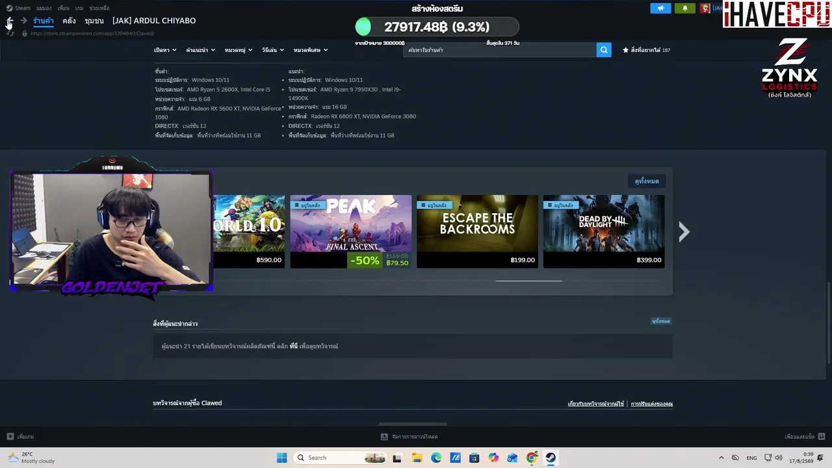This screenshot has width=832, height=468.
Task: Open the curator reviews ที่นี่ link
Action: click(x=294, y=346)
